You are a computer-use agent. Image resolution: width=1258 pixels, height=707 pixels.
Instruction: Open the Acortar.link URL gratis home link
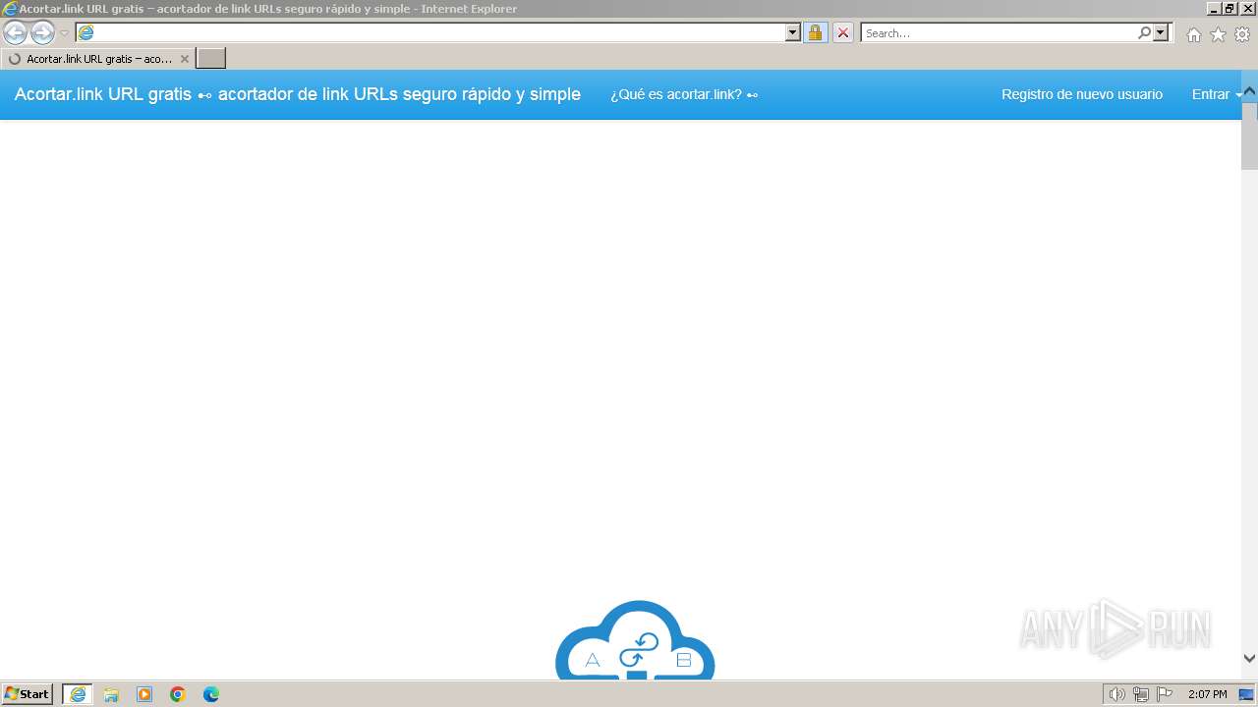(x=297, y=94)
